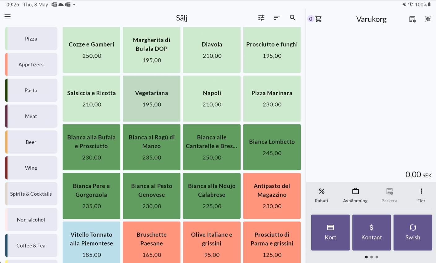Open the filter settings sliders icon
This screenshot has width=436, height=263.
(x=261, y=18)
